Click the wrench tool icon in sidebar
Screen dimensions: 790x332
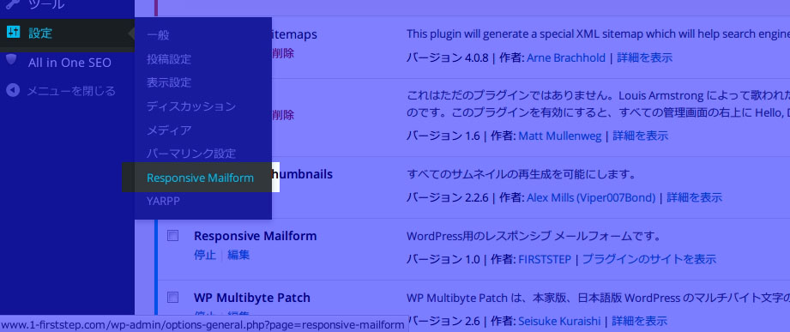12,4
